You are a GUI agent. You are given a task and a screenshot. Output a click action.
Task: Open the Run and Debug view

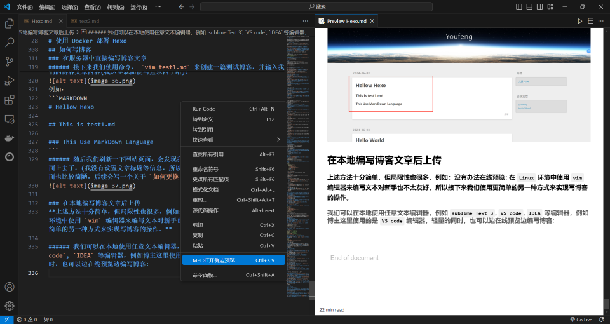click(10, 81)
